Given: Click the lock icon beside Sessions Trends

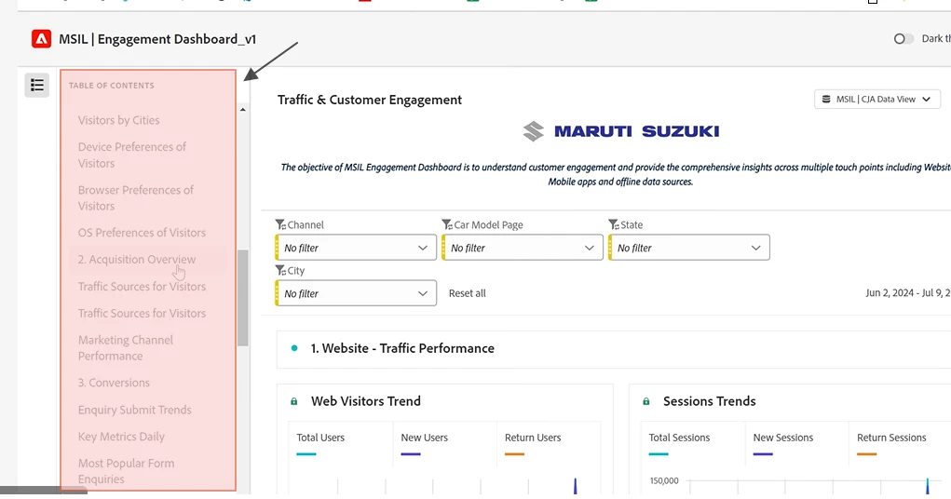Looking at the screenshot, I should tap(645, 401).
